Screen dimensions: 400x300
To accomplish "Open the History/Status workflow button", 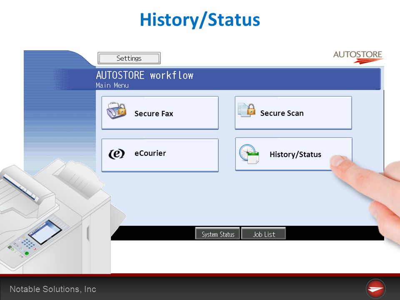I will [x=294, y=154].
